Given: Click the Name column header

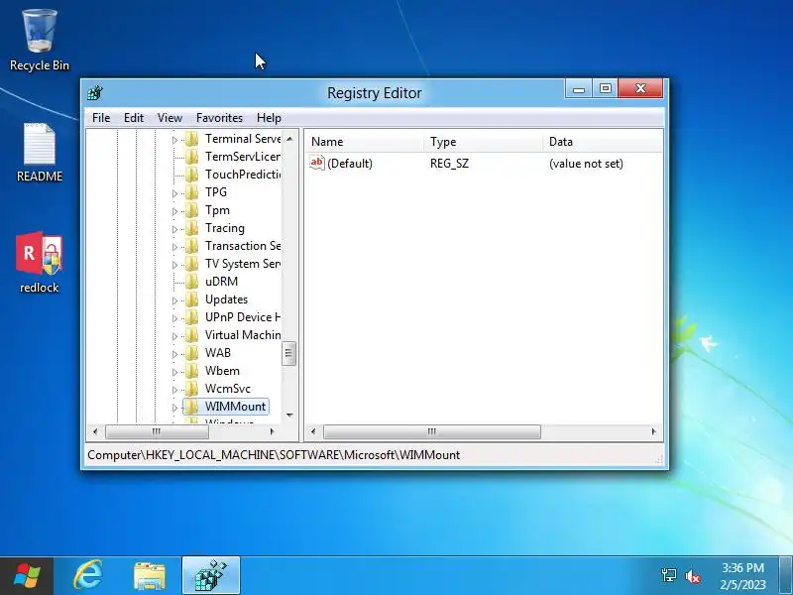Looking at the screenshot, I should [x=365, y=142].
